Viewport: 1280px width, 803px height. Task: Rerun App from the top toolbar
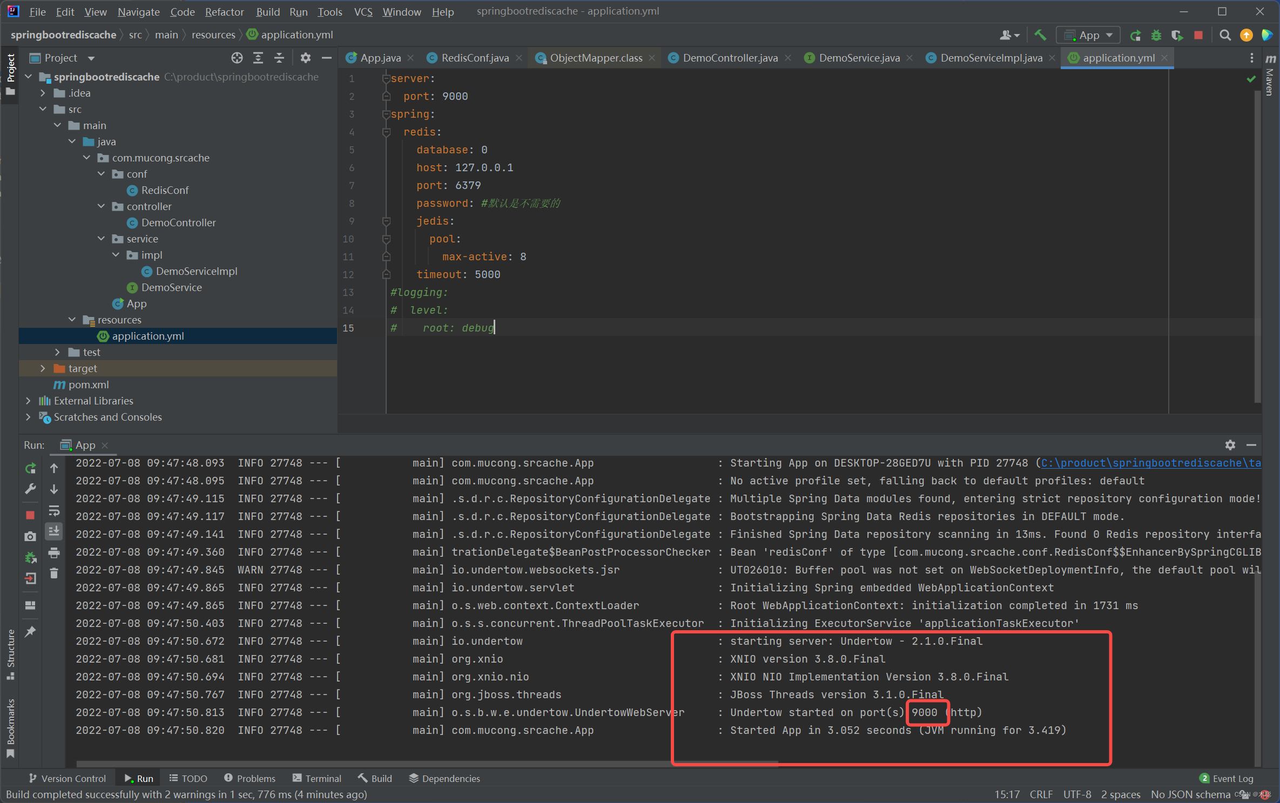coord(1135,35)
